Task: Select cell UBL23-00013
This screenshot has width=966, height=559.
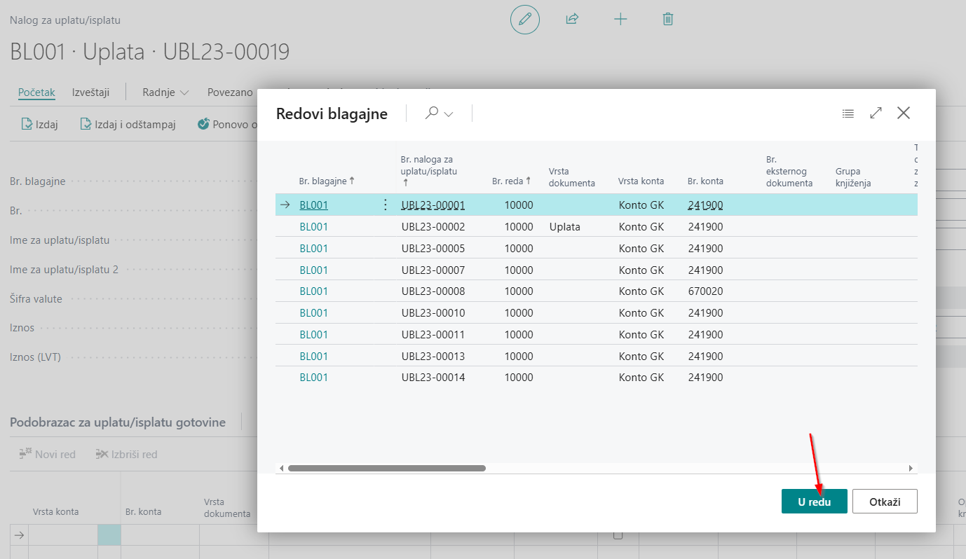Action: point(433,356)
